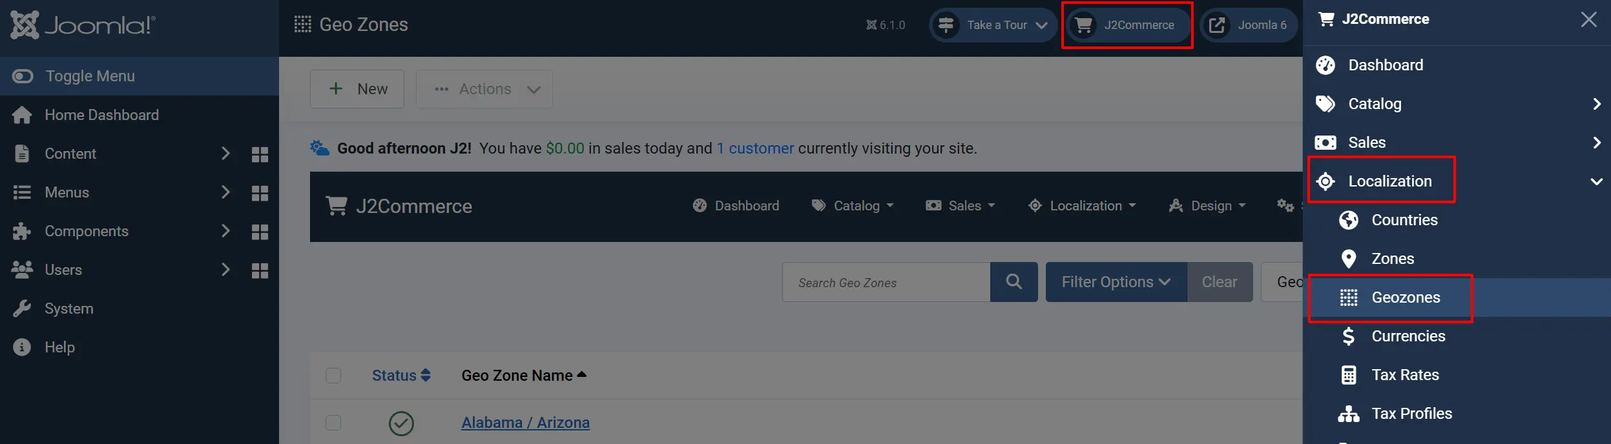The image size is (1611, 444).
Task: Open Geozones in the panel
Action: point(1457,298)
